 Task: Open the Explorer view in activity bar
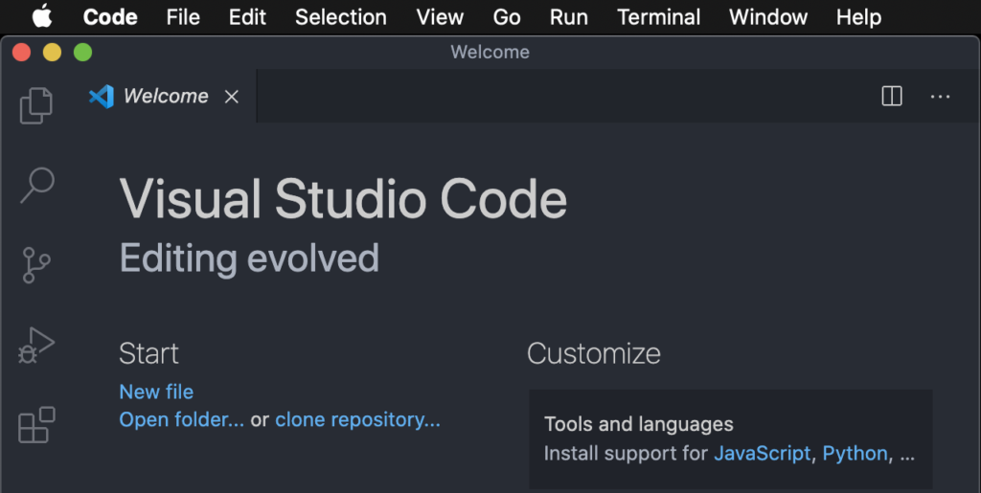(x=36, y=105)
